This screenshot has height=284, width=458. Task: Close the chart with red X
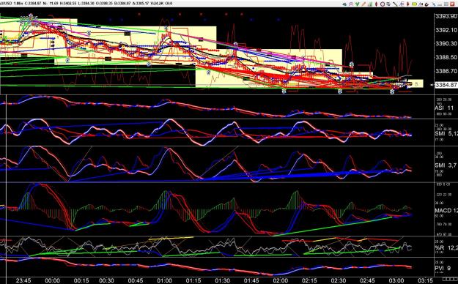(452, 4)
